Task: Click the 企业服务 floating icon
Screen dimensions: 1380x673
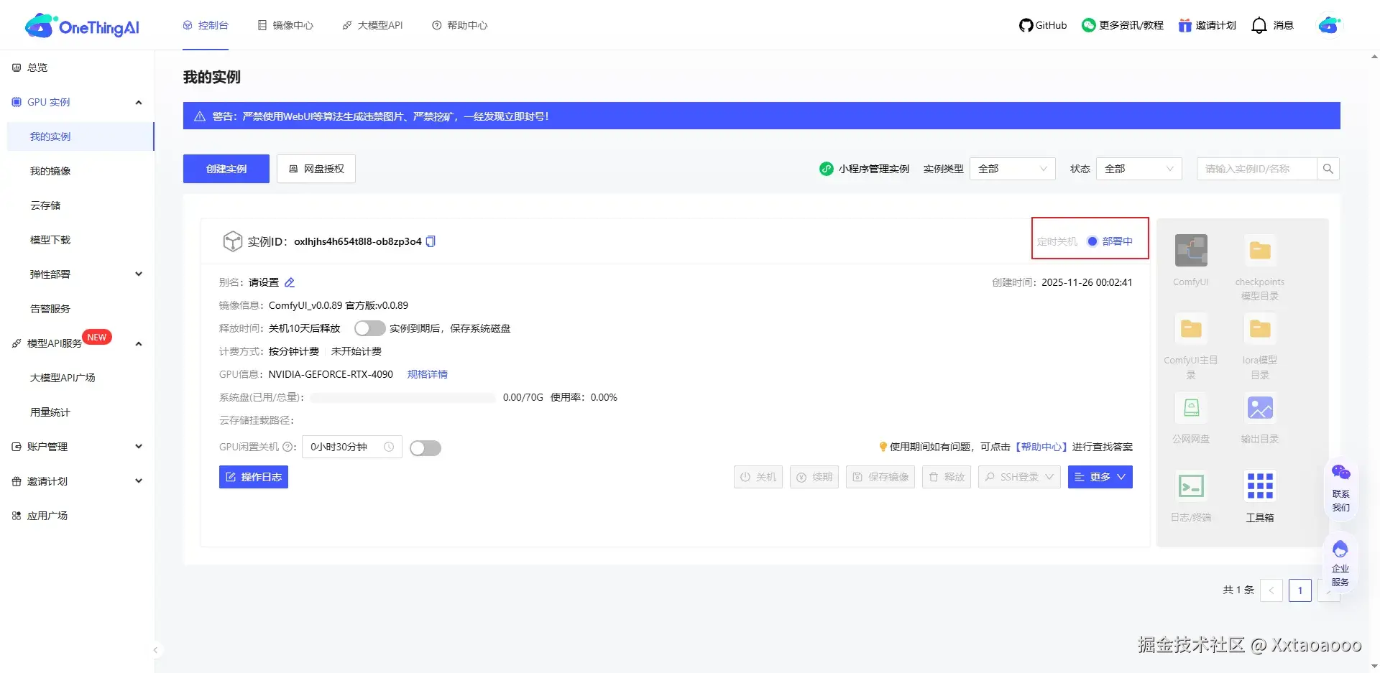Action: coord(1340,549)
